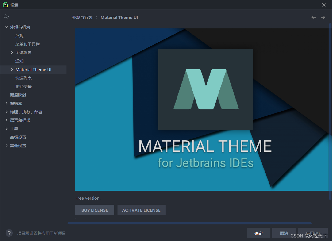Select 外观与行为 category label
The image size is (332, 241).
[20, 27]
